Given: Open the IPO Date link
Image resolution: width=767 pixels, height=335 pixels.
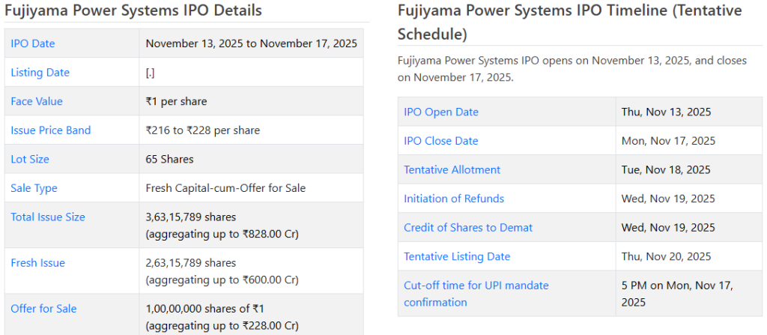Looking at the screenshot, I should (33, 43).
